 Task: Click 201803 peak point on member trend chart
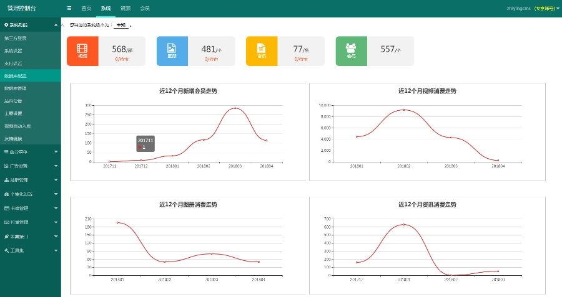pos(235,108)
